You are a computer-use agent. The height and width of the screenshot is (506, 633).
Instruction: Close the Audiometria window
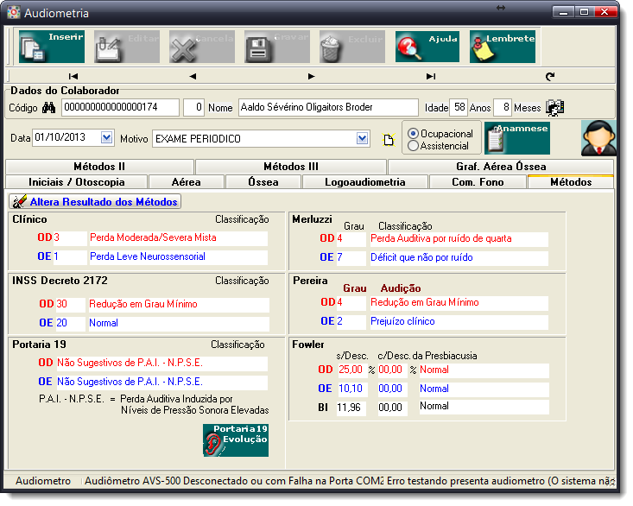pyautogui.click(x=605, y=12)
